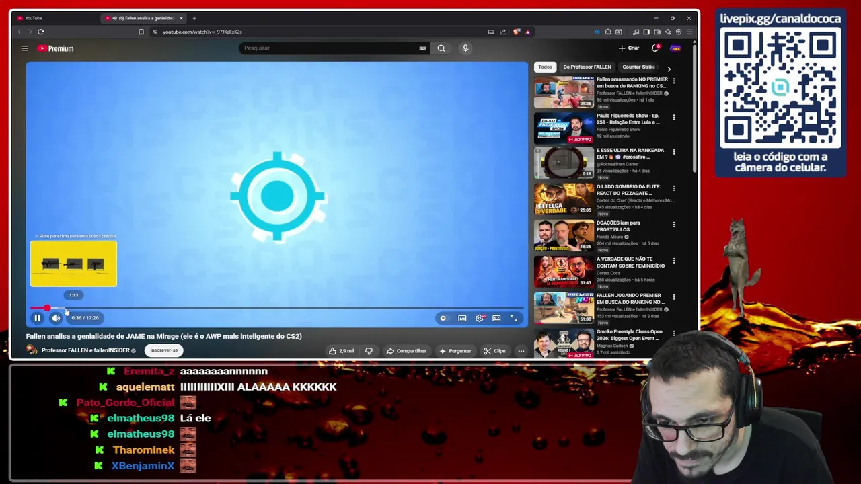Close the Fallen analisa browser tab
Viewport: 861px width, 484px height.
coord(181,18)
